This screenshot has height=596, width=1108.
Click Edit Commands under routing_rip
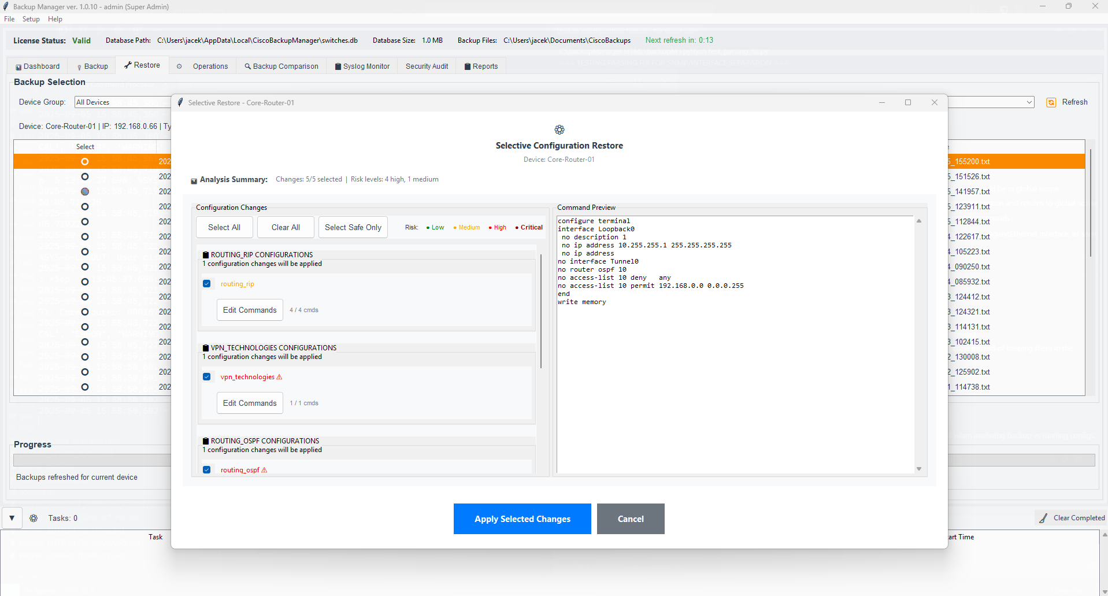[x=250, y=310]
